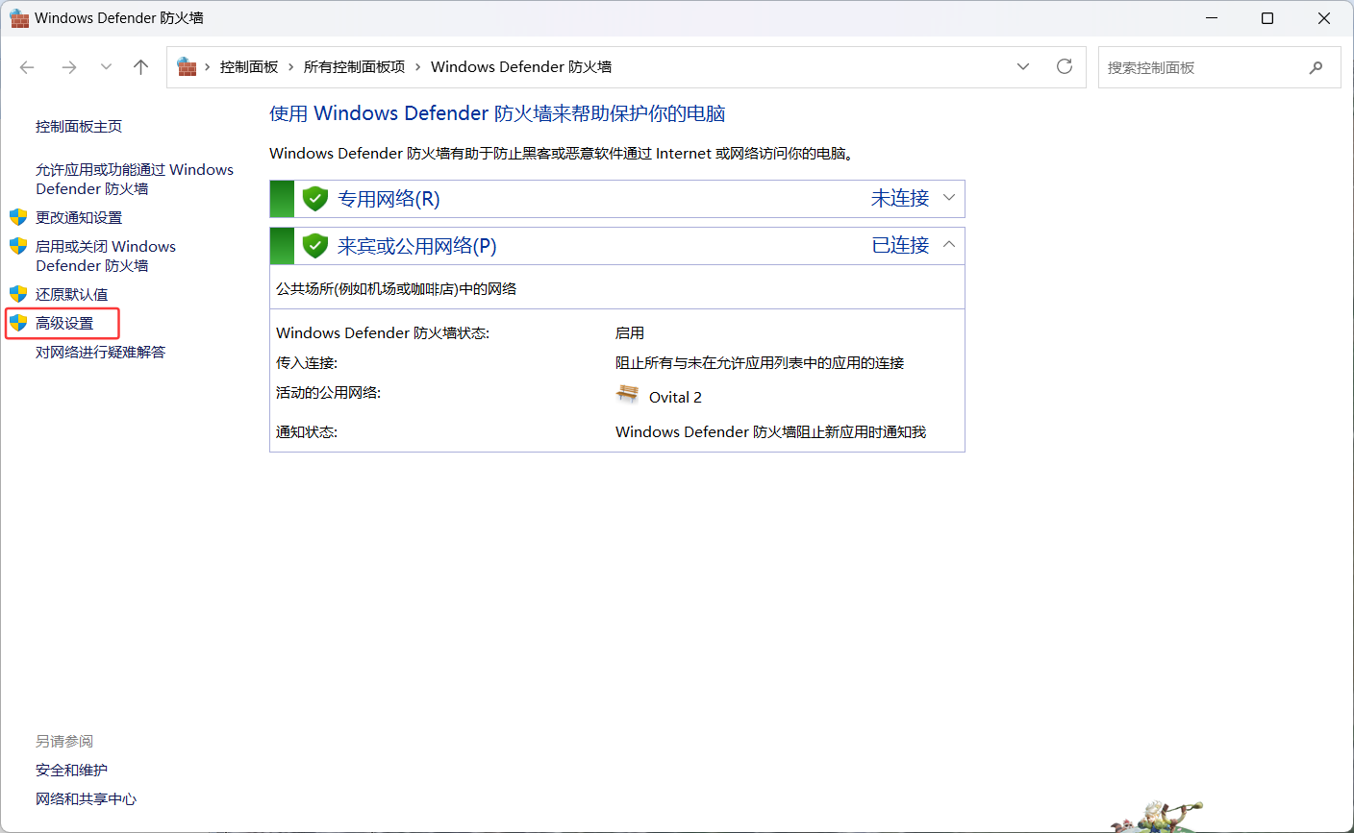Viewport: 1354px width, 833px height.
Task: Open 允许应用或功能通过 Windows Defender 防火墙
Action: point(135,179)
